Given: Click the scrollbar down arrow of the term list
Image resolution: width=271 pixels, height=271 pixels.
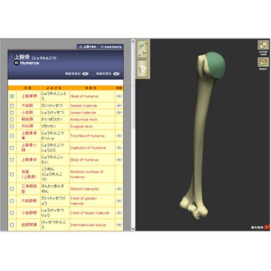Looking at the screenshot, I should [133, 229].
